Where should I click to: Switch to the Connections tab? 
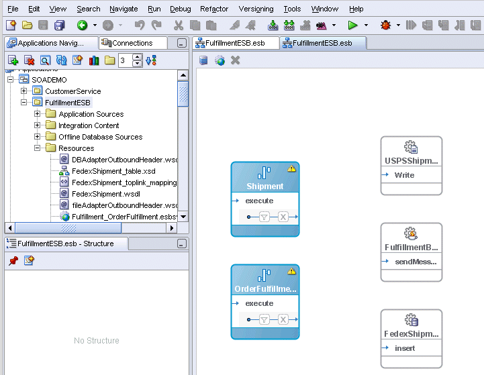point(133,43)
